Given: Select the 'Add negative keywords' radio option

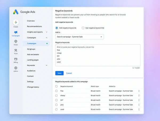Looking at the screenshot, I should [57, 28].
